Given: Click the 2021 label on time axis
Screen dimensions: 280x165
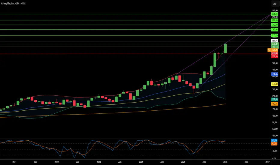Looking at the screenshot, I should [x=14, y=162].
